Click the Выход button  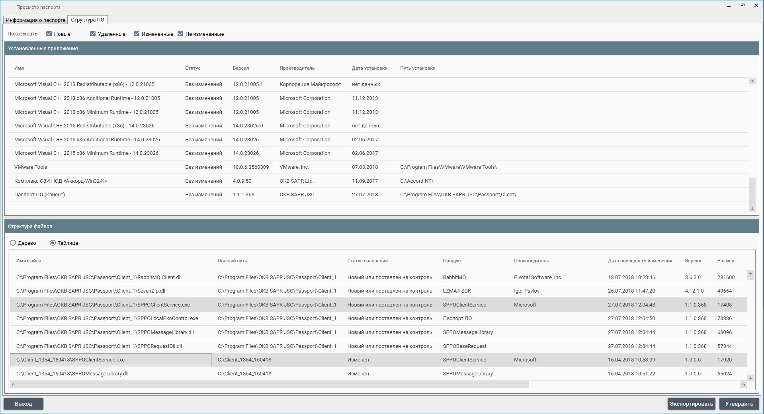point(23,404)
